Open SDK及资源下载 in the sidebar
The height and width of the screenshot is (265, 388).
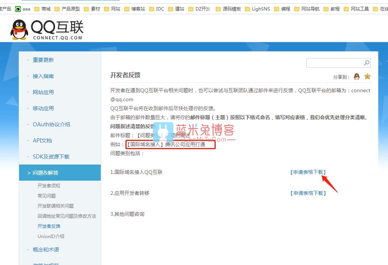pyautogui.click(x=51, y=157)
